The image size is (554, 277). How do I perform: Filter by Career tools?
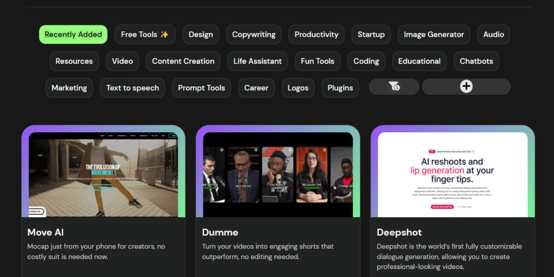point(256,88)
